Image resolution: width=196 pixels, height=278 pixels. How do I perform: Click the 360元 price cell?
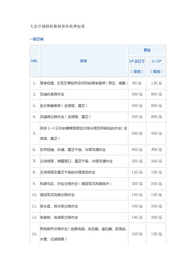(x=156, y=161)
